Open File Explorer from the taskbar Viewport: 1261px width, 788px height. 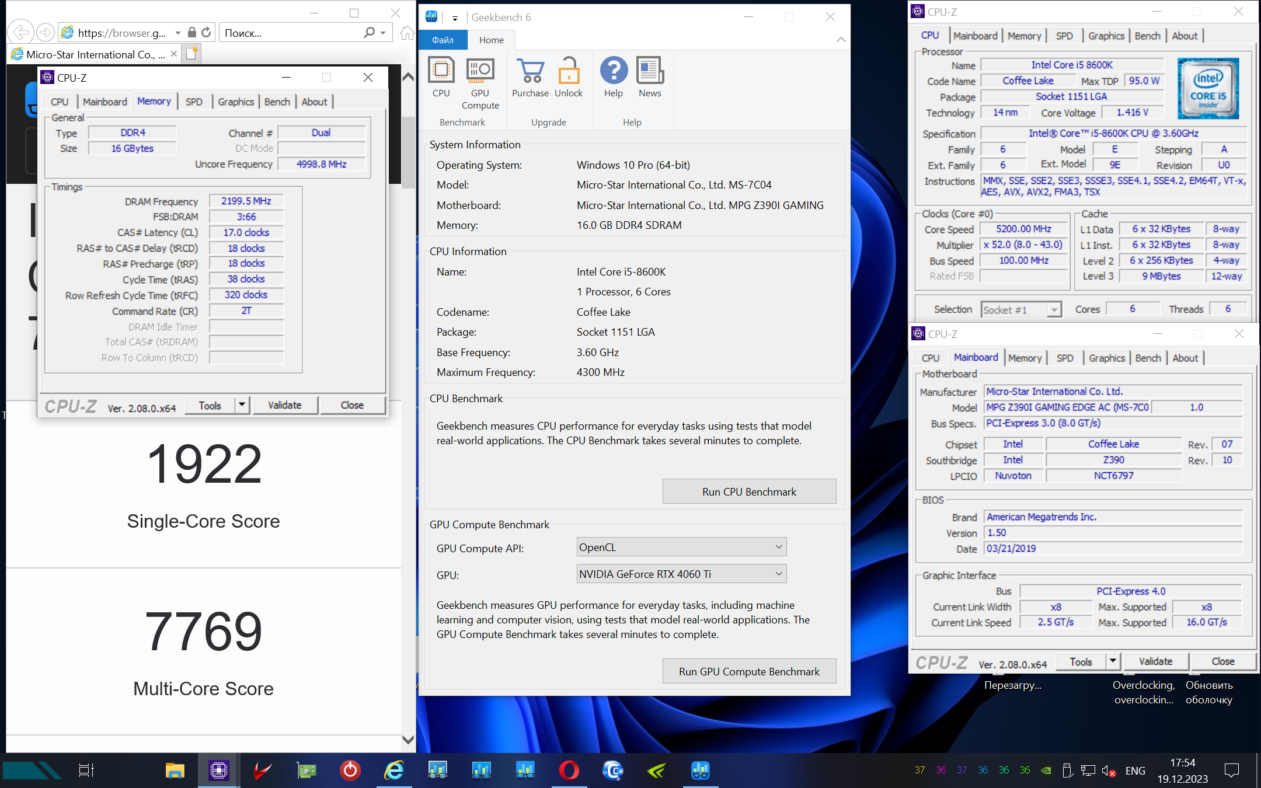(x=175, y=770)
